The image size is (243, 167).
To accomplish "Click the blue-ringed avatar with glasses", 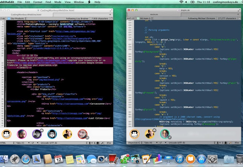I will 52,134.
